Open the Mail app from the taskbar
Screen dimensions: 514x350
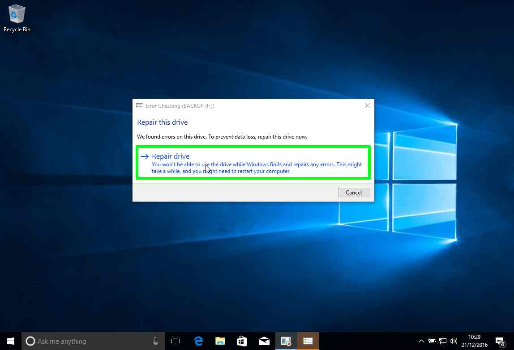point(264,341)
